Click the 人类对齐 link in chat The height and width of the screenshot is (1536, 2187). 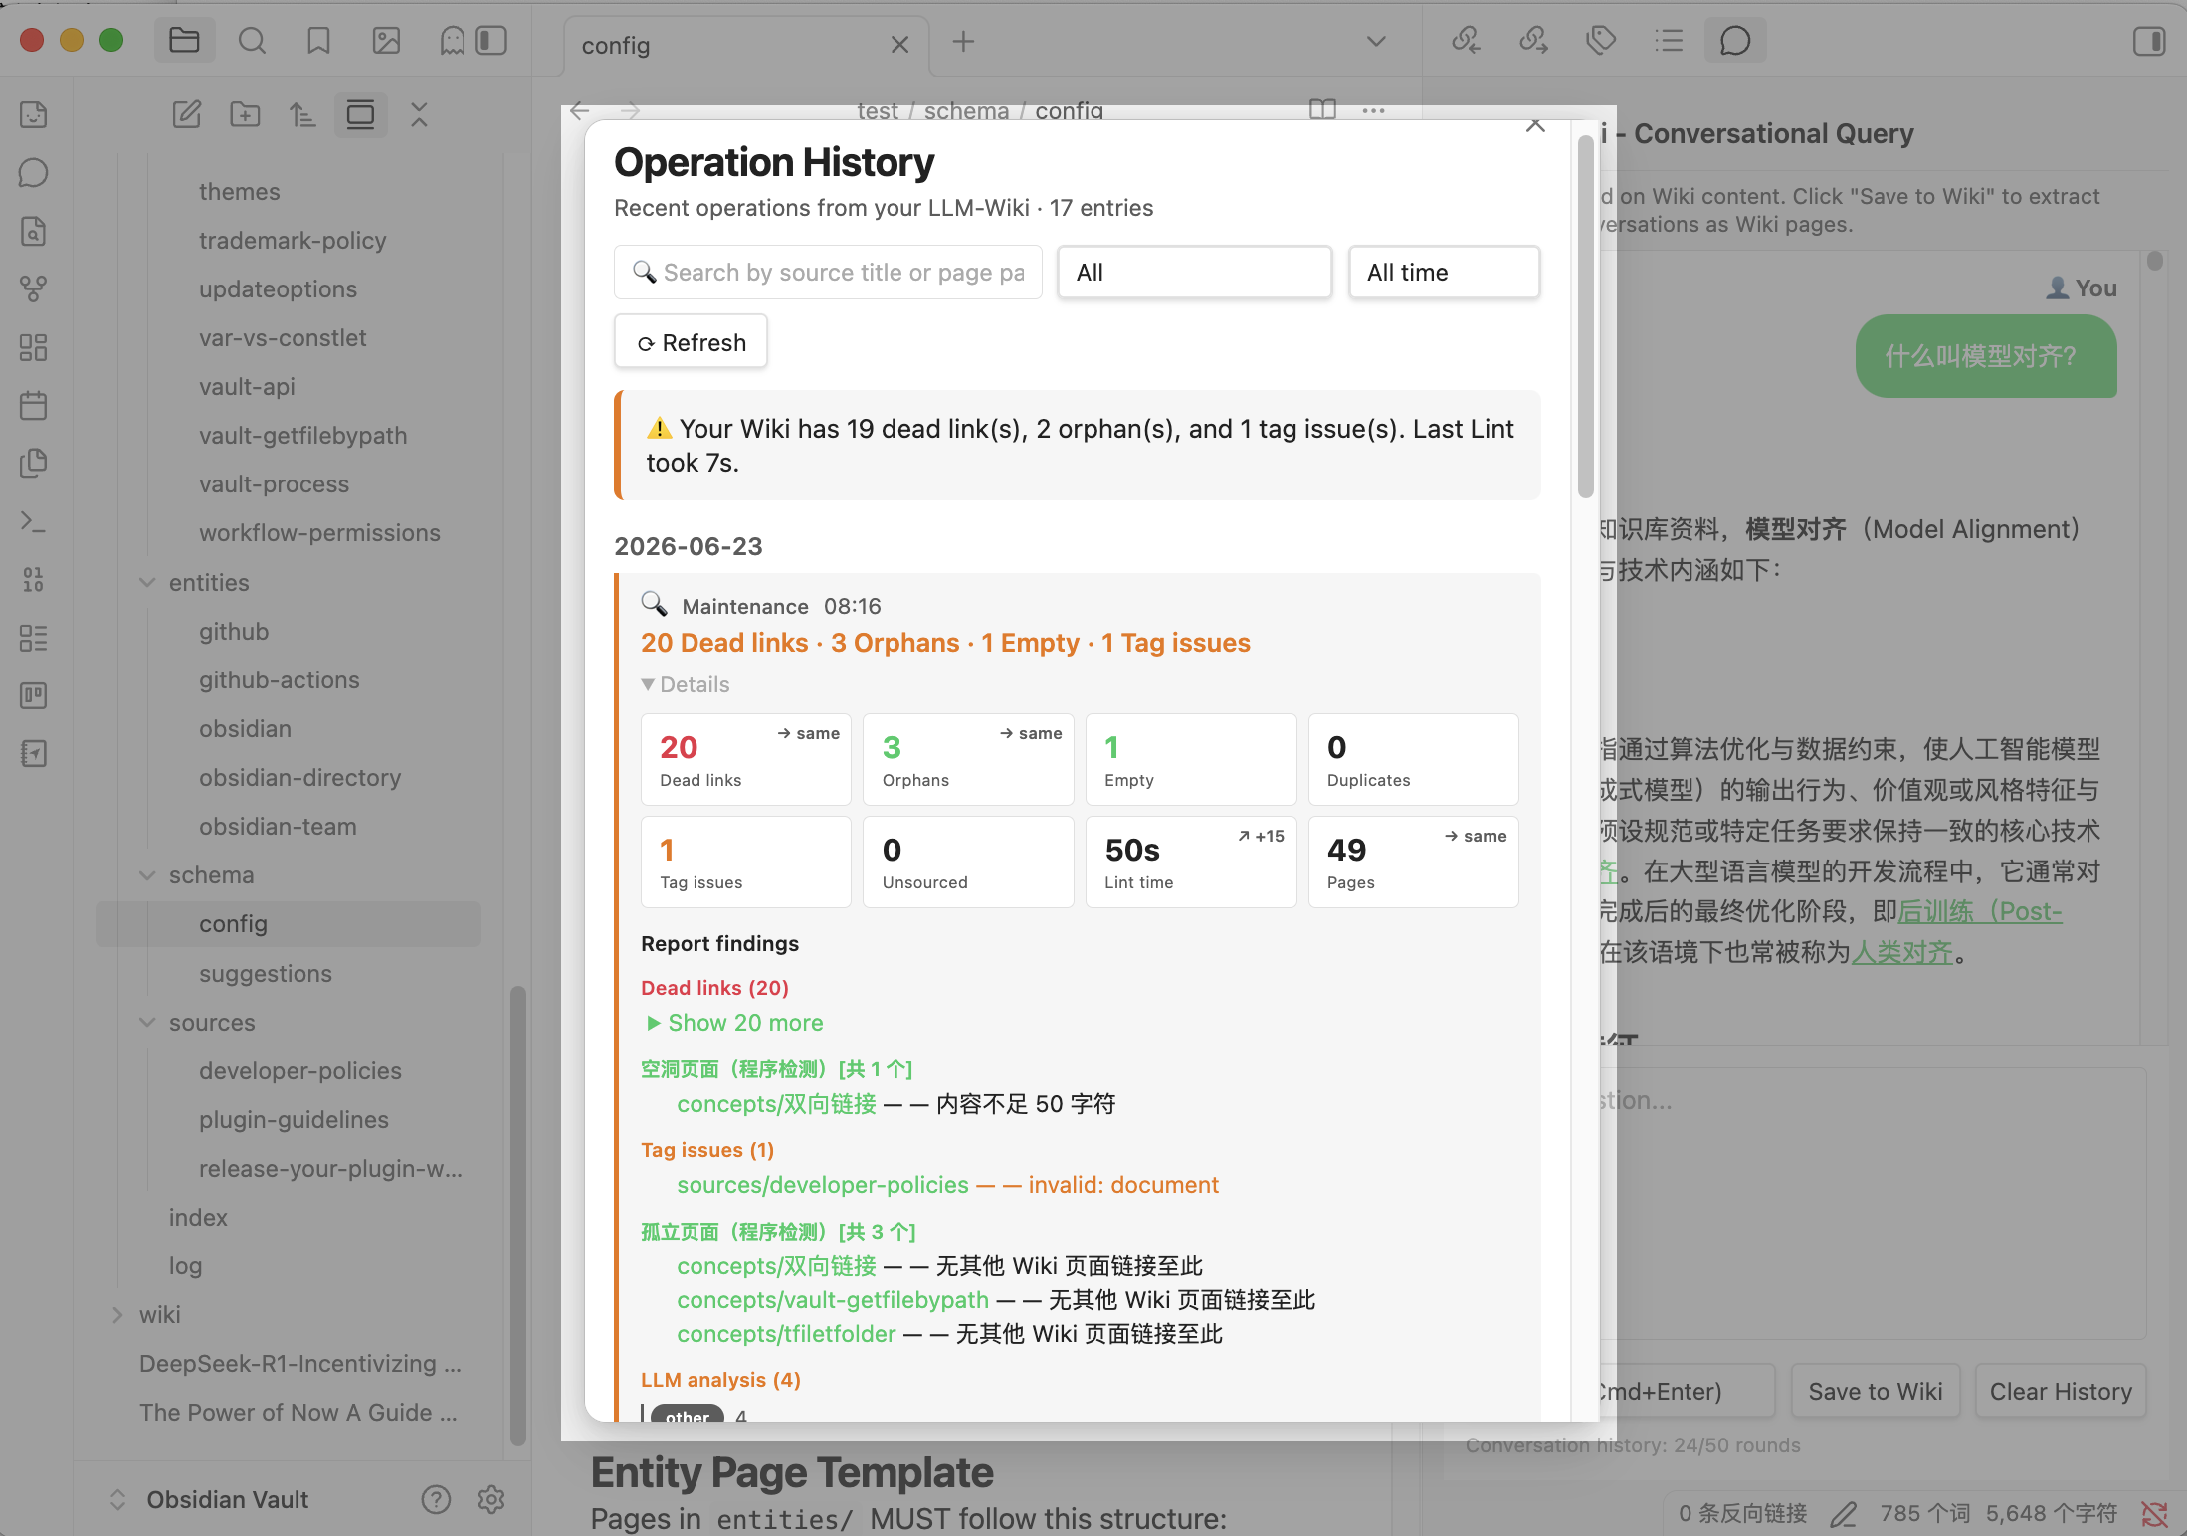coord(1901,952)
